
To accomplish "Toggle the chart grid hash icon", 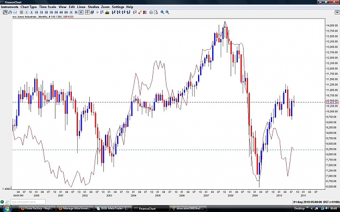I will [x=92, y=12].
